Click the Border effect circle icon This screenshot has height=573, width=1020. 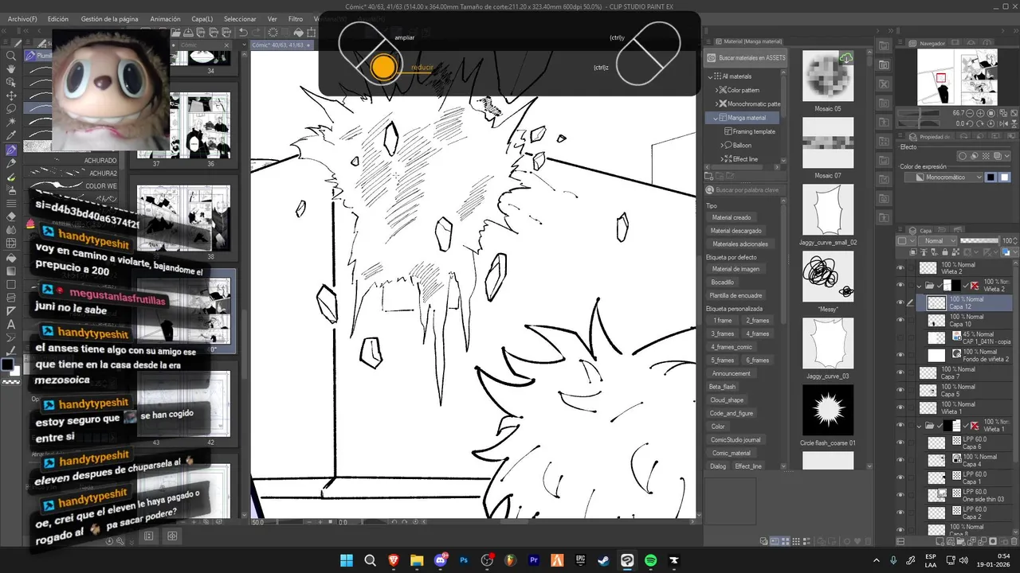tap(962, 156)
